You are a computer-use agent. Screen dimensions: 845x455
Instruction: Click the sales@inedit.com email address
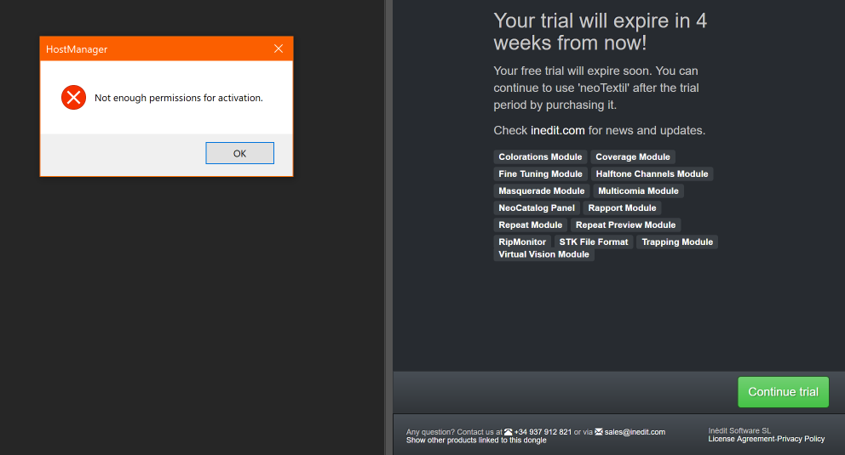tap(635, 432)
